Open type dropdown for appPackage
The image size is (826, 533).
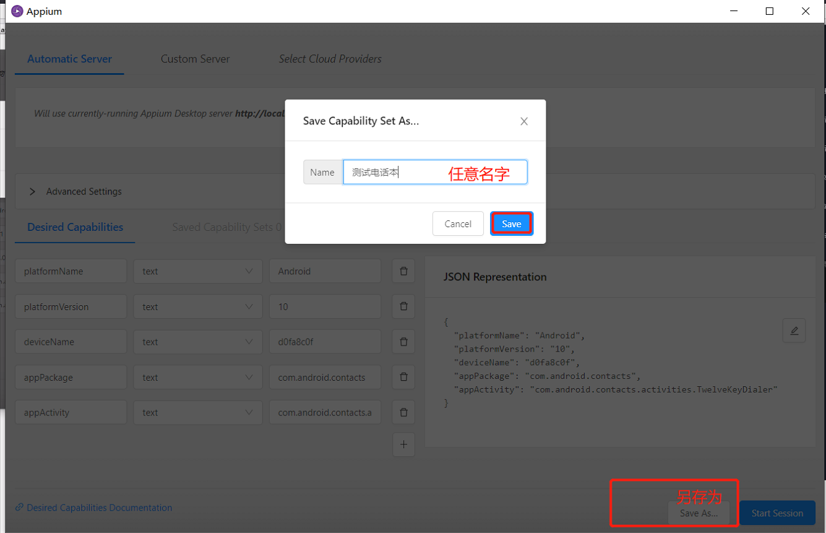pyautogui.click(x=198, y=377)
